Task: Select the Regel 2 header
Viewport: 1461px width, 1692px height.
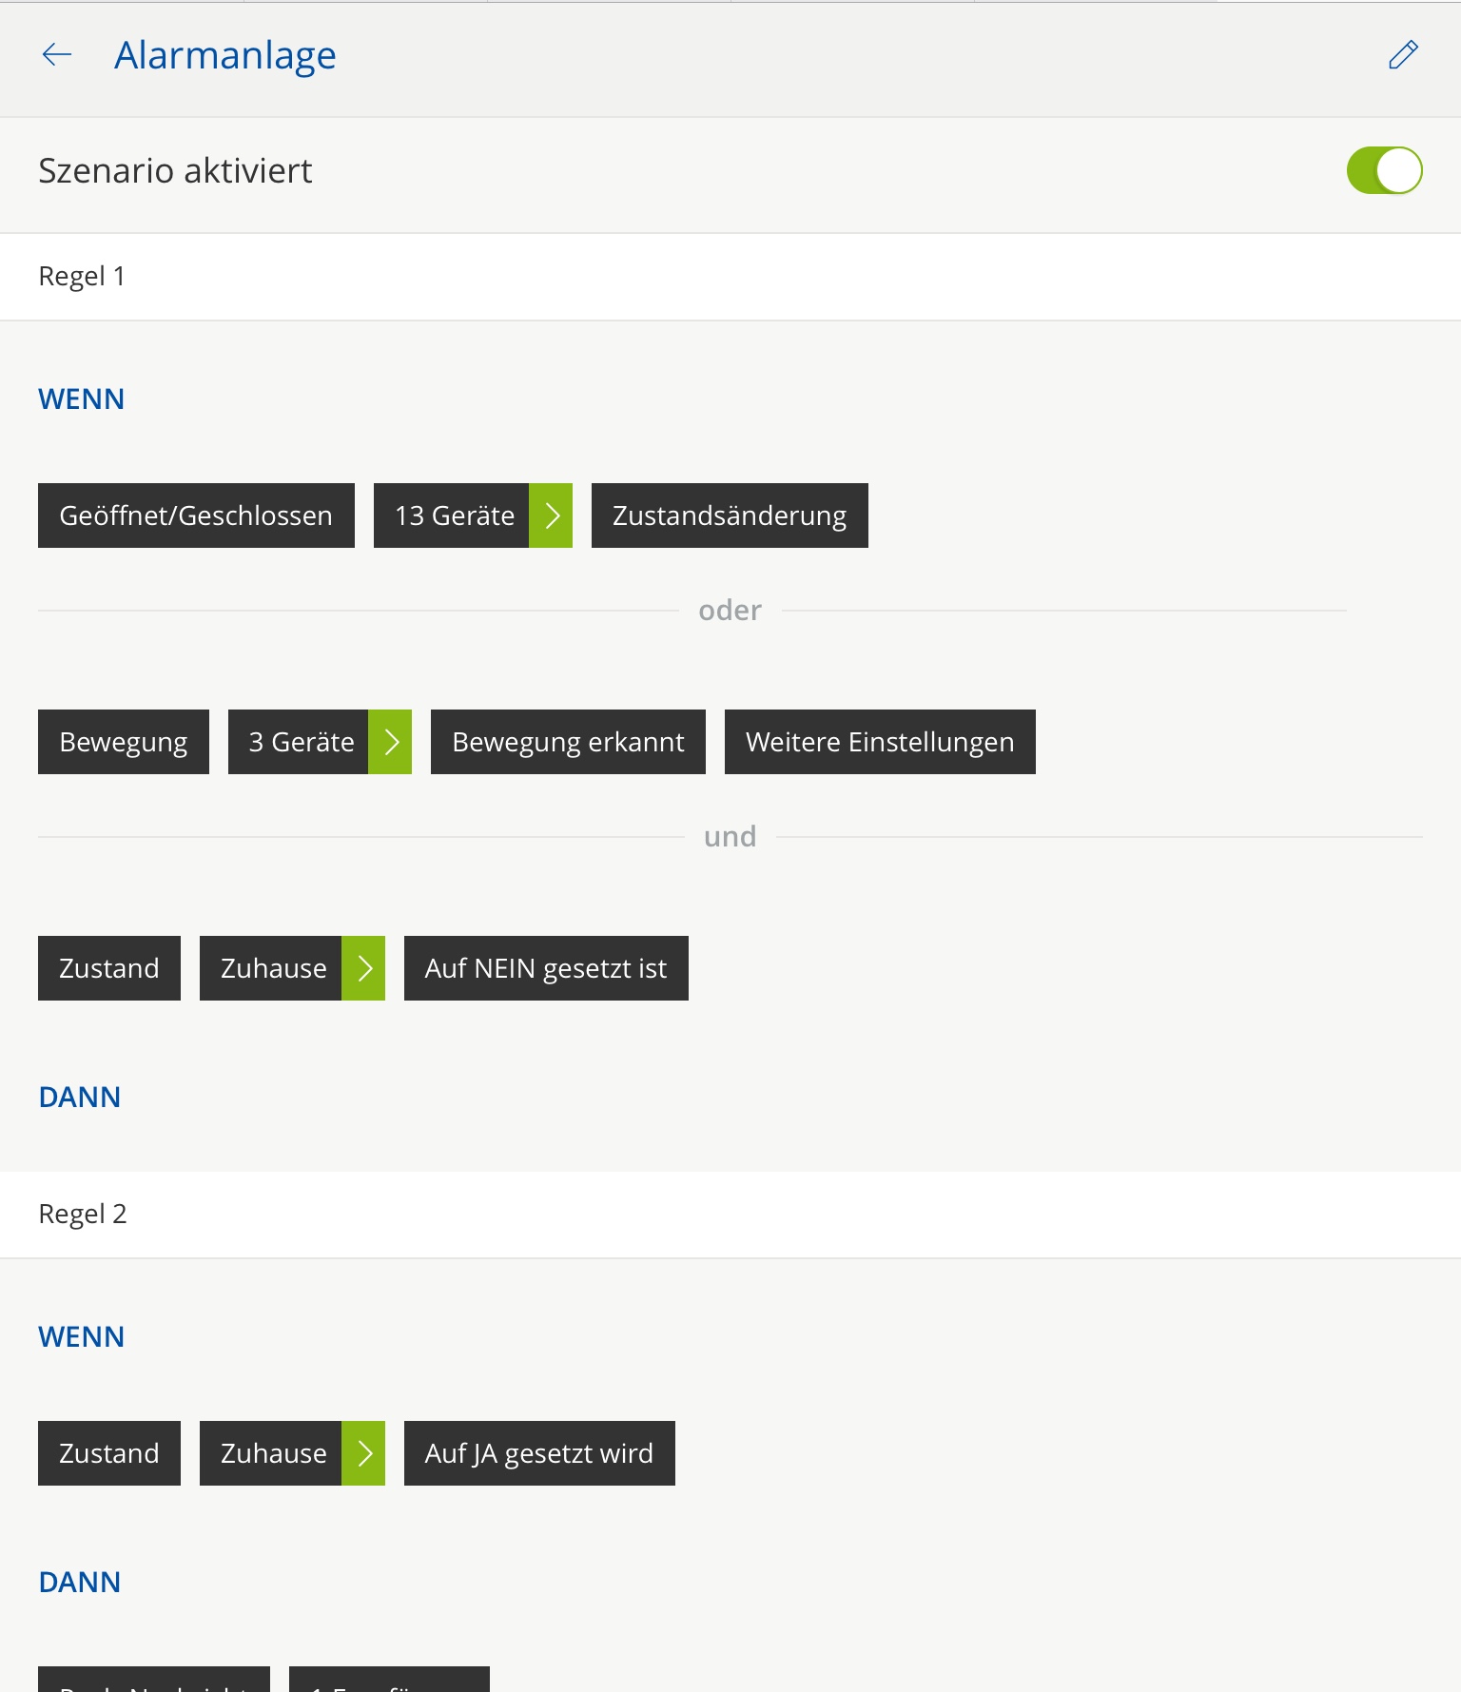Action: pos(83,1215)
